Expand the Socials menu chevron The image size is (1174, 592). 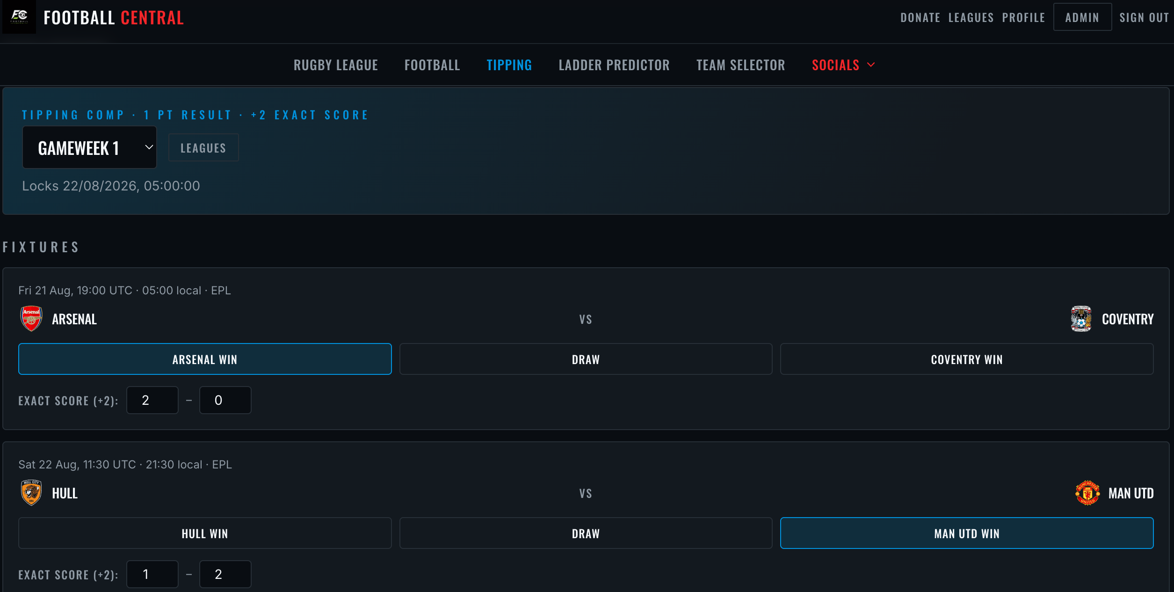tap(871, 65)
